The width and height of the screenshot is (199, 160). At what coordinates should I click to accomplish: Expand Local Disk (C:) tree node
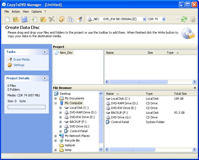pyautogui.click(x=60, y=108)
